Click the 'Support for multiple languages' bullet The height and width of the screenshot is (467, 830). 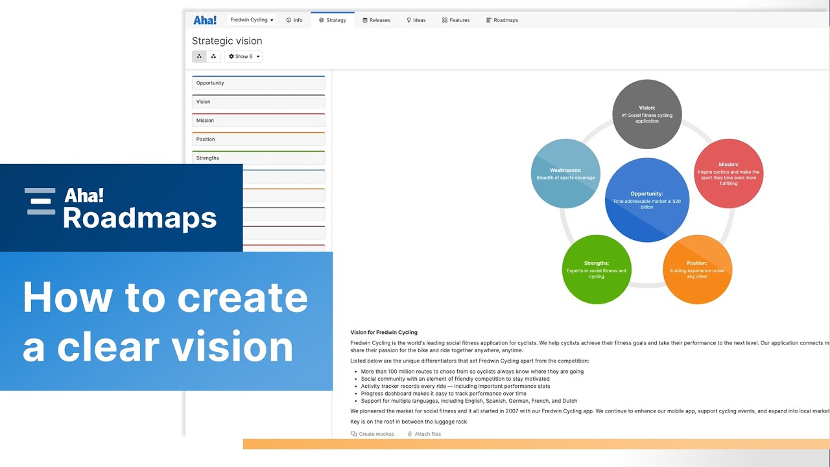tap(469, 401)
